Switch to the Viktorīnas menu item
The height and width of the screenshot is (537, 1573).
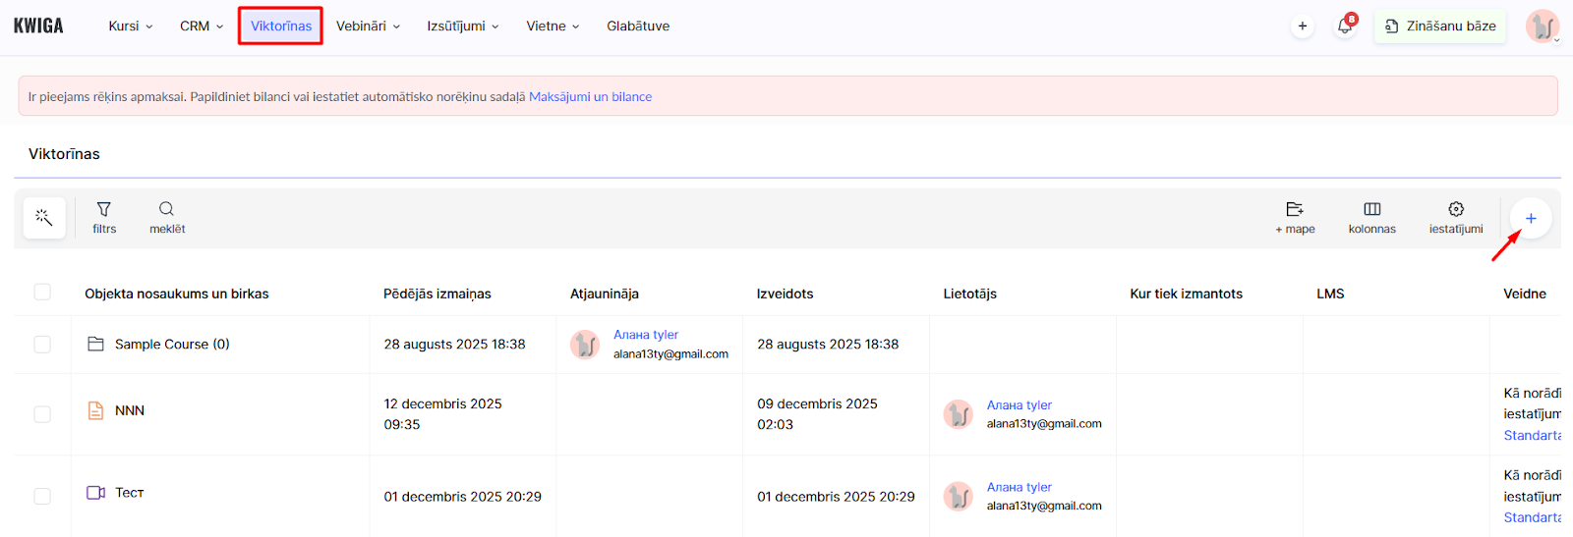281,27
